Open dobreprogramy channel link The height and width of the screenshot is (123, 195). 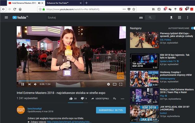point(167,78)
